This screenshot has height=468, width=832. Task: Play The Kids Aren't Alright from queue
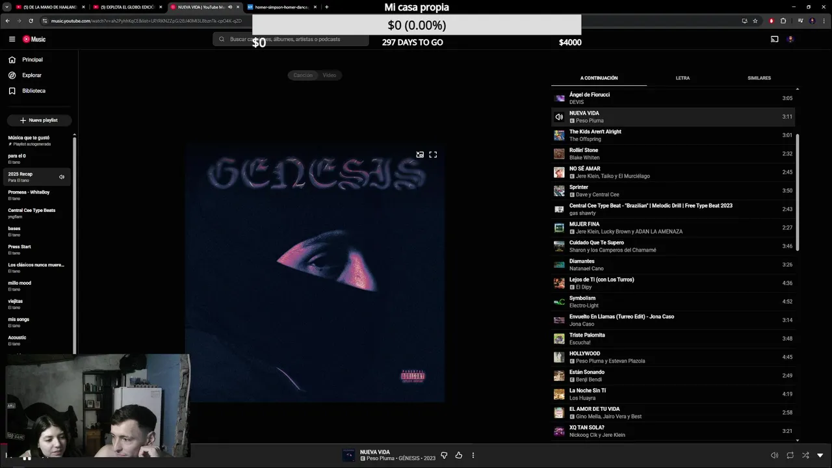[673, 135]
